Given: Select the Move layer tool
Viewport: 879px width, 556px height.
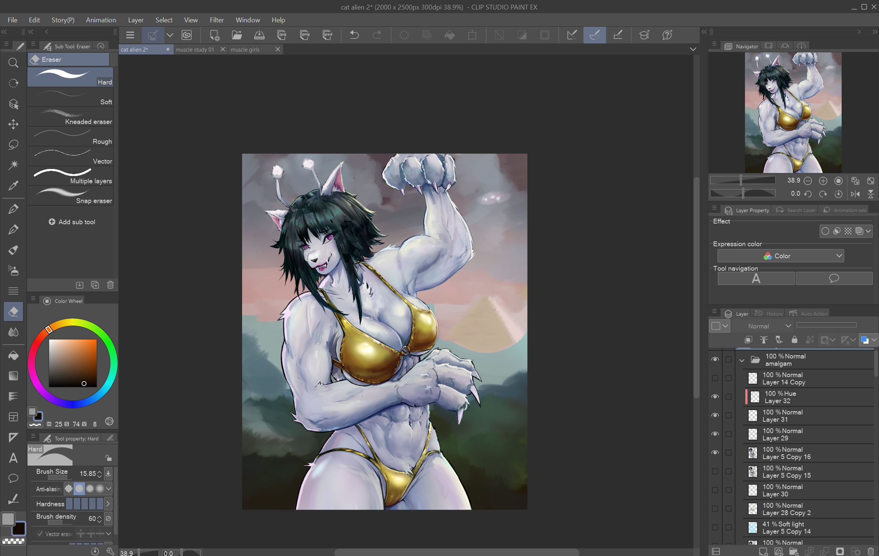Looking at the screenshot, I should coord(13,124).
